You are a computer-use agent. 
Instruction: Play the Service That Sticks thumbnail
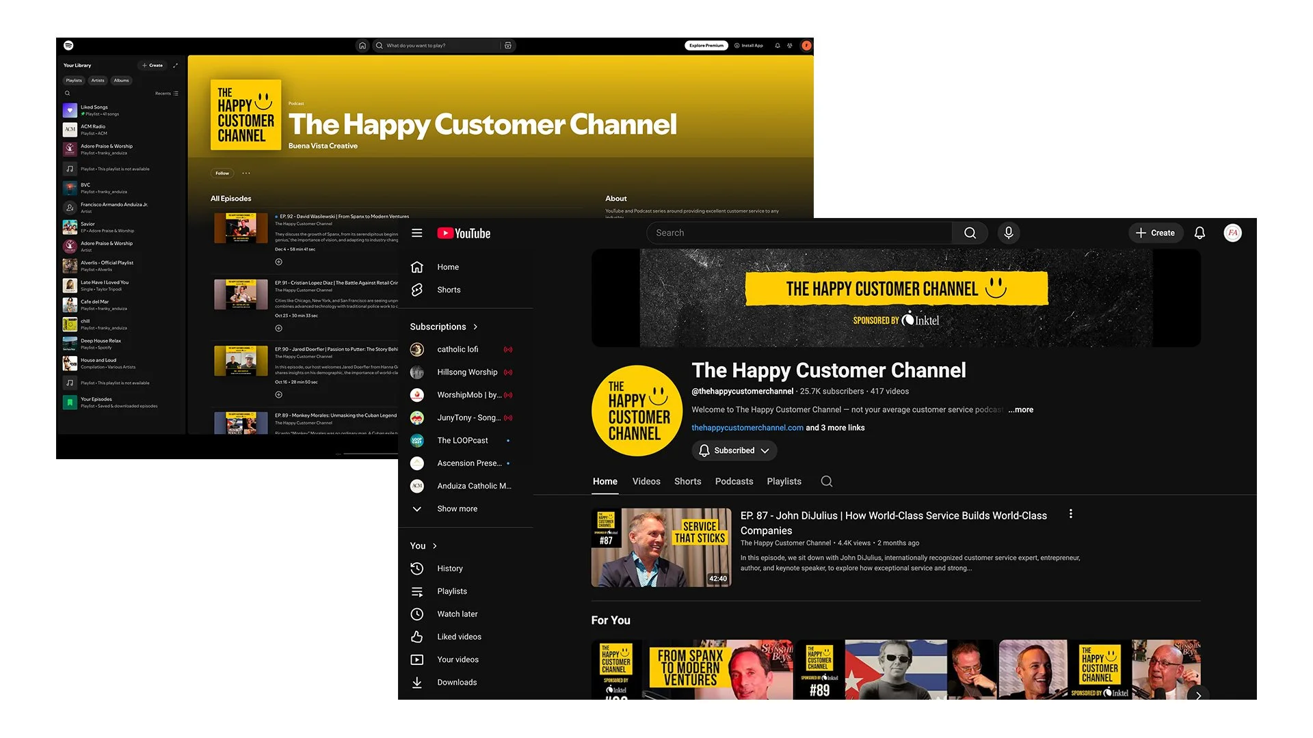pos(661,547)
